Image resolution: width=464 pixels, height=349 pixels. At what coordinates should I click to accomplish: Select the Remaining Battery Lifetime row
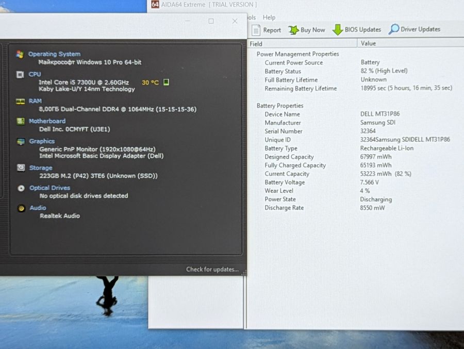click(355, 88)
